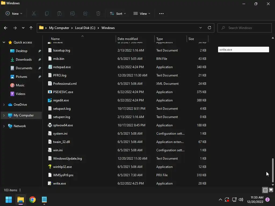
Task: Open Notepad from the taskbar
Action: pyautogui.click(x=44, y=200)
